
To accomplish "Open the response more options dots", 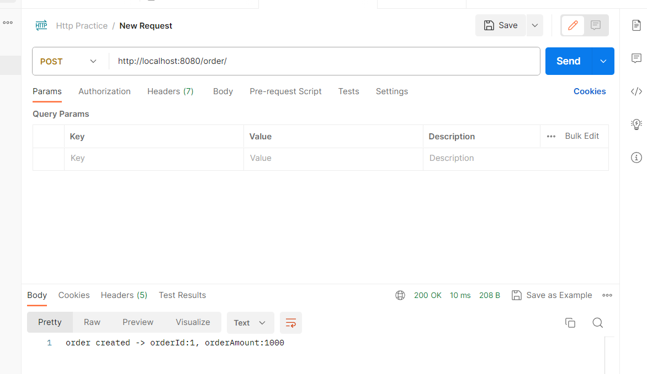I will click(x=607, y=295).
